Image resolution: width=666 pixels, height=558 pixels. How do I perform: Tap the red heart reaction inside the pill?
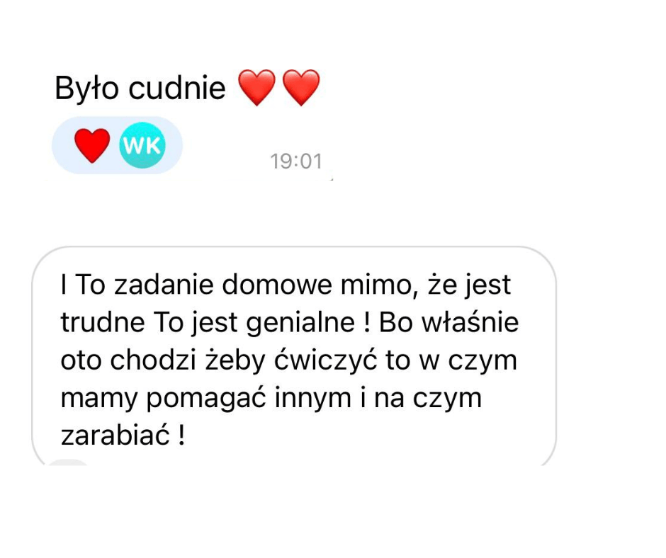[x=92, y=145]
